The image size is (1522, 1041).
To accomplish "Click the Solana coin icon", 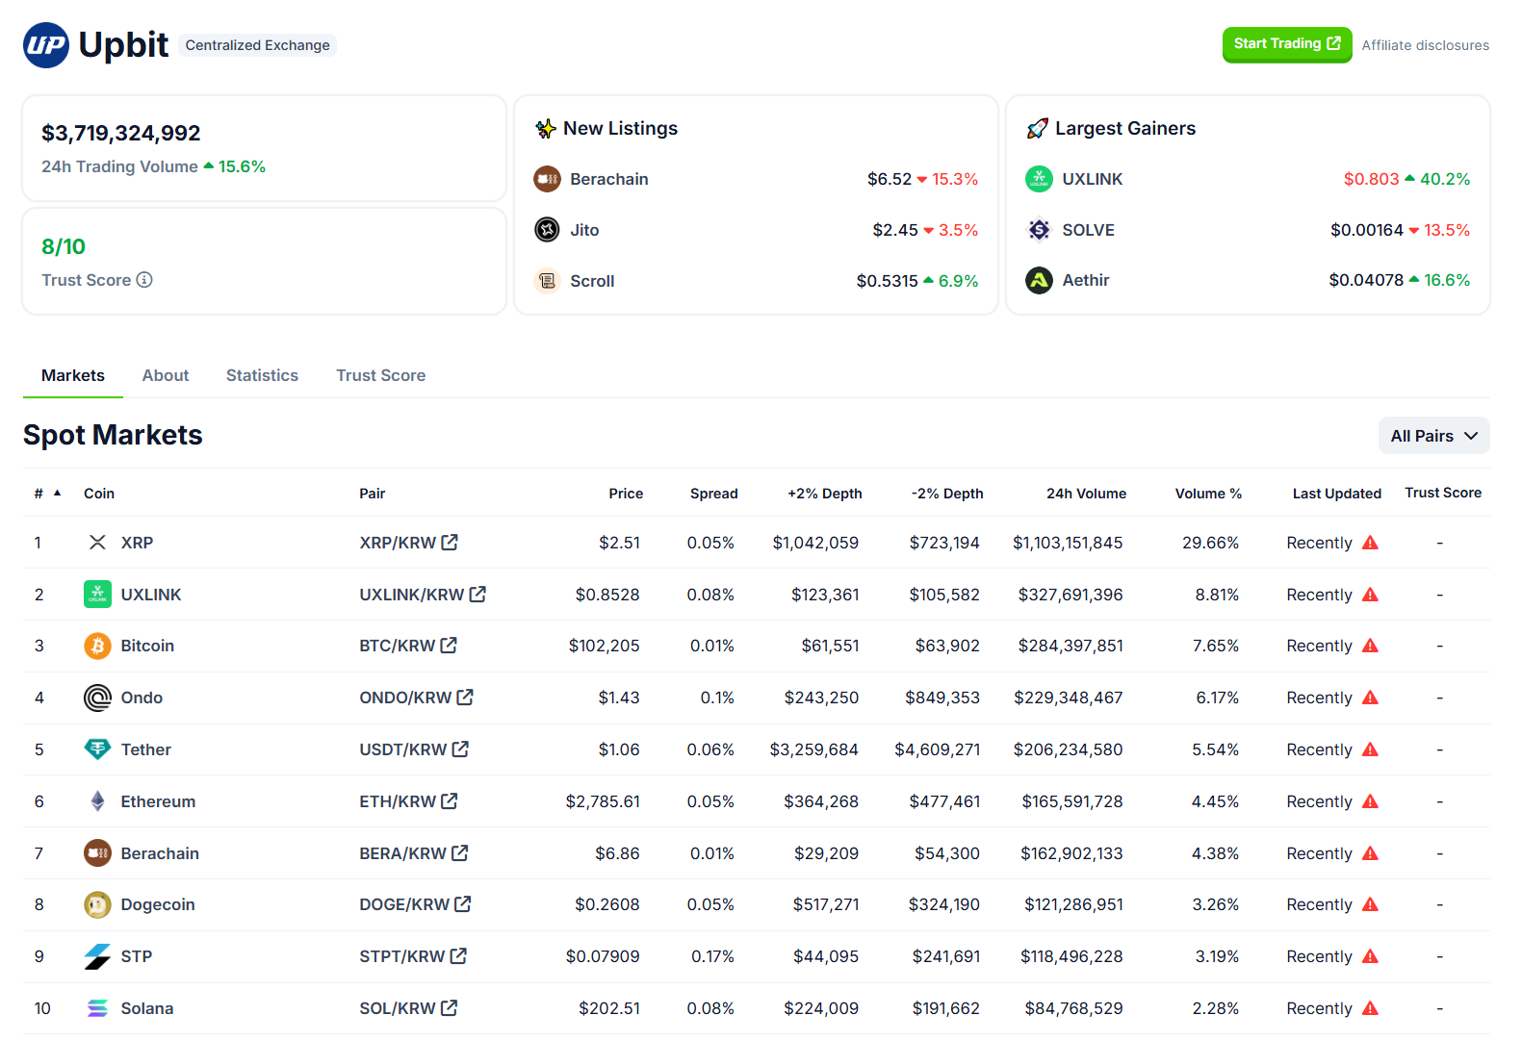I will click(97, 1008).
